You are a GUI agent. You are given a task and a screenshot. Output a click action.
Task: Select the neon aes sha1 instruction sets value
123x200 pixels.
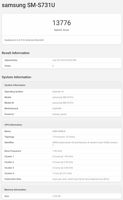(81, 179)
